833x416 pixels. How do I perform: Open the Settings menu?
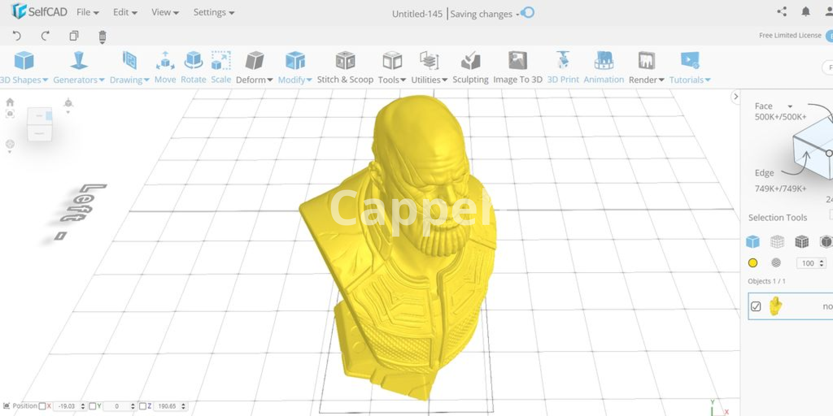(213, 12)
